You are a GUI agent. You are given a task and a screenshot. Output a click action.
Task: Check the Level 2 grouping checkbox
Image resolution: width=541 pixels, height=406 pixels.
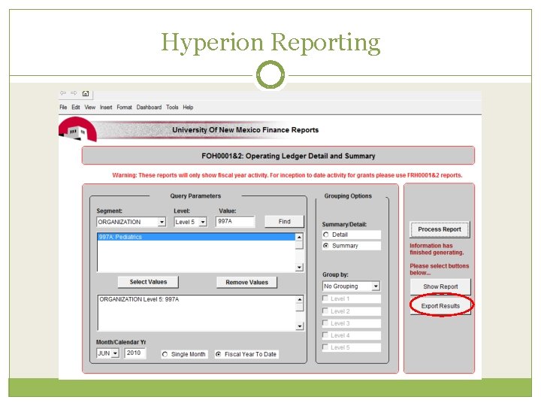[x=325, y=311]
